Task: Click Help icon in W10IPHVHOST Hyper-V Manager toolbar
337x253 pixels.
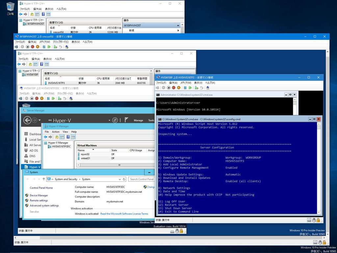Action: point(43,14)
